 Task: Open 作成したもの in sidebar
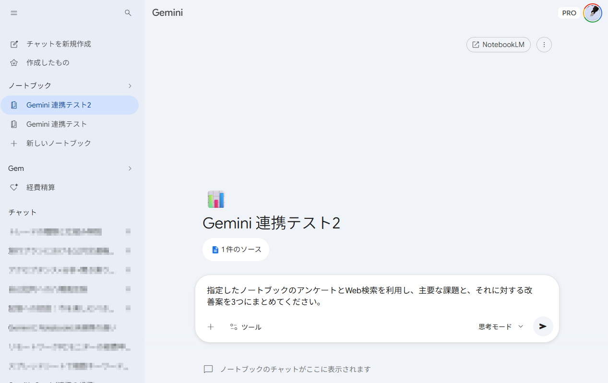coord(70,62)
